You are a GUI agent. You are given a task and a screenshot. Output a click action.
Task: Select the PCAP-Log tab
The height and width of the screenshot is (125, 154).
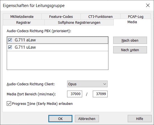coord(136,16)
